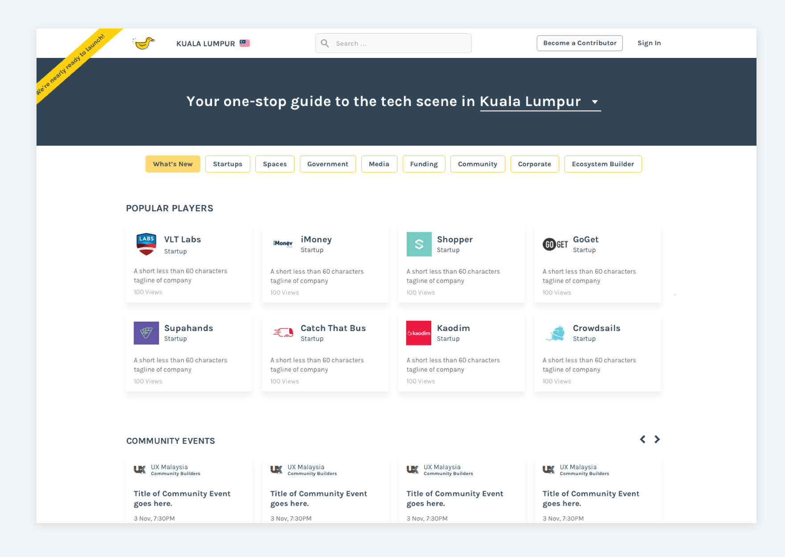Click the tagline text in Kaodim card
This screenshot has width=785, height=557.
pyautogui.click(x=453, y=365)
